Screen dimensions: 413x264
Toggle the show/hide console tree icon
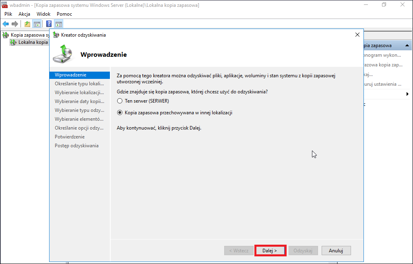[37, 24]
